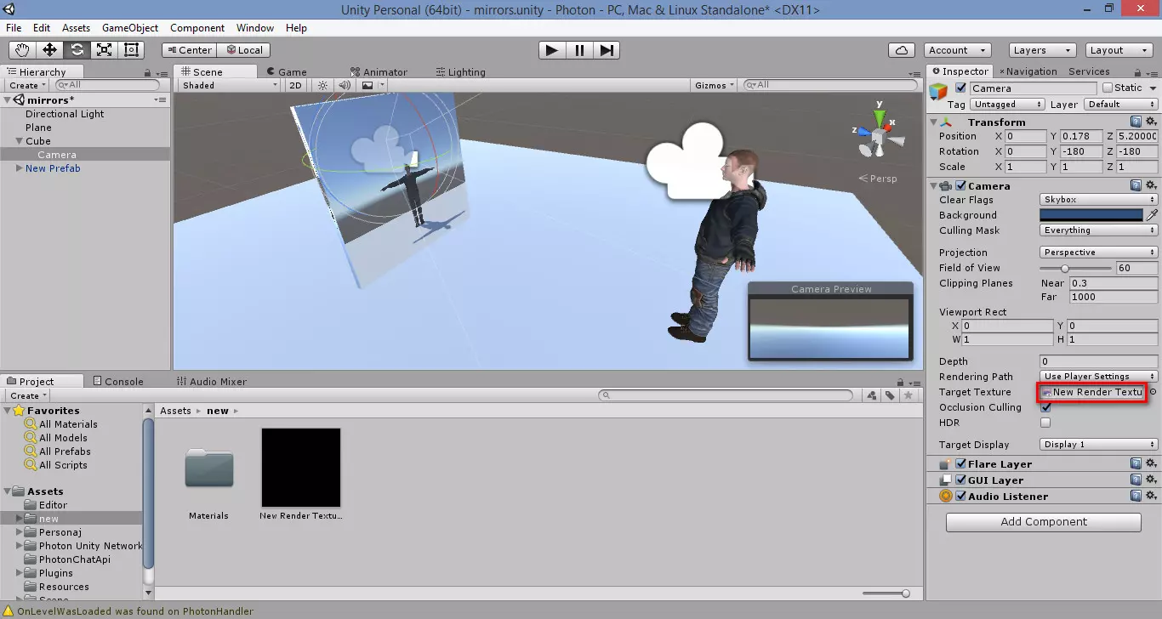Click the Background color swatch

click(1091, 215)
